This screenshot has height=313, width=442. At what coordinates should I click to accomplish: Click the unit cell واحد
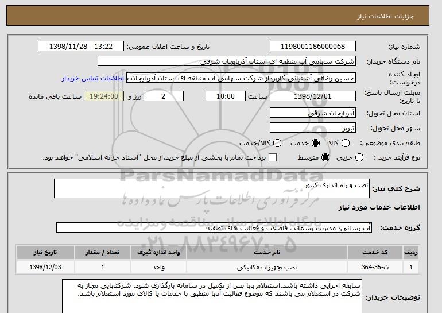[x=158, y=267]
